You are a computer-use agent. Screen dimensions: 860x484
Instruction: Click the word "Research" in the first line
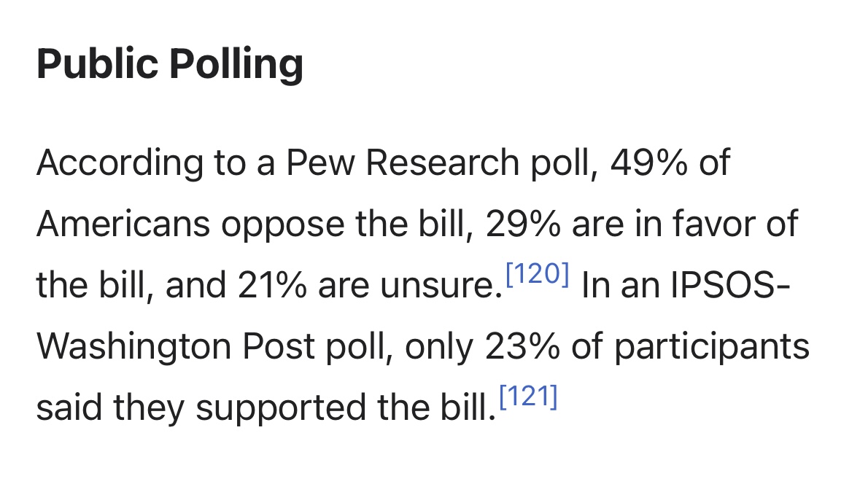pos(442,163)
